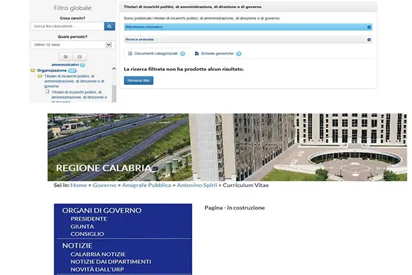Click the expand-all tree button with plus icon
The height and width of the screenshot is (275, 412).
66,56
